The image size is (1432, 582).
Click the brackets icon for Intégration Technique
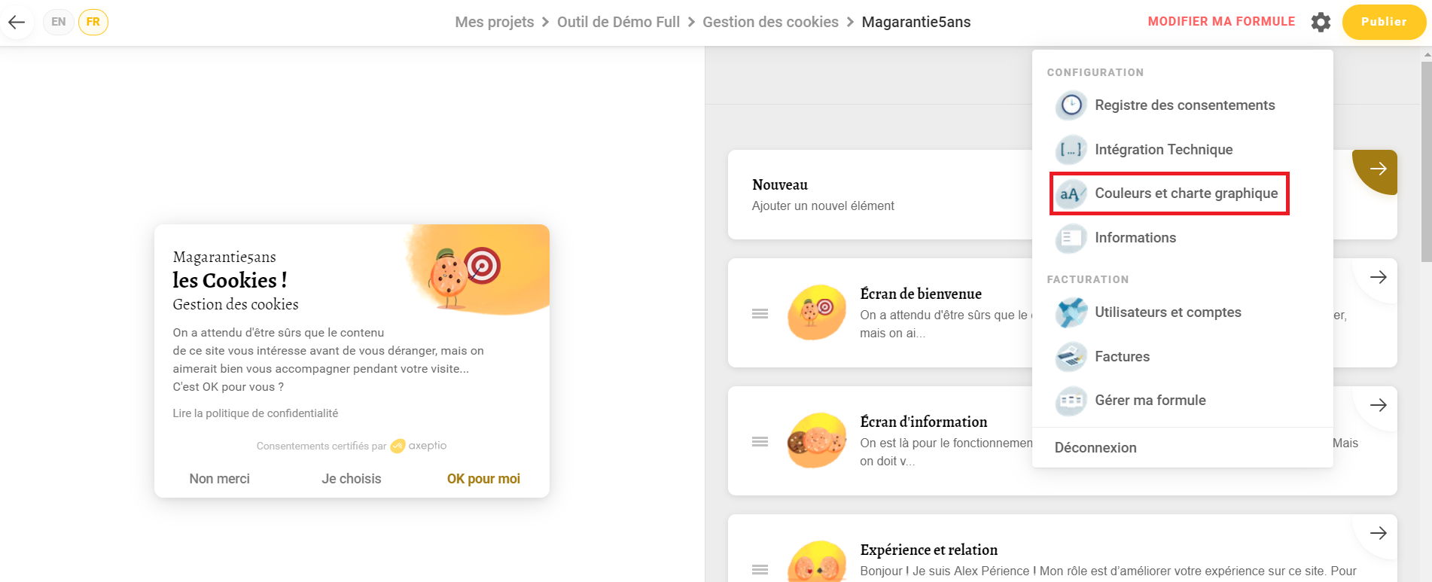(1071, 150)
